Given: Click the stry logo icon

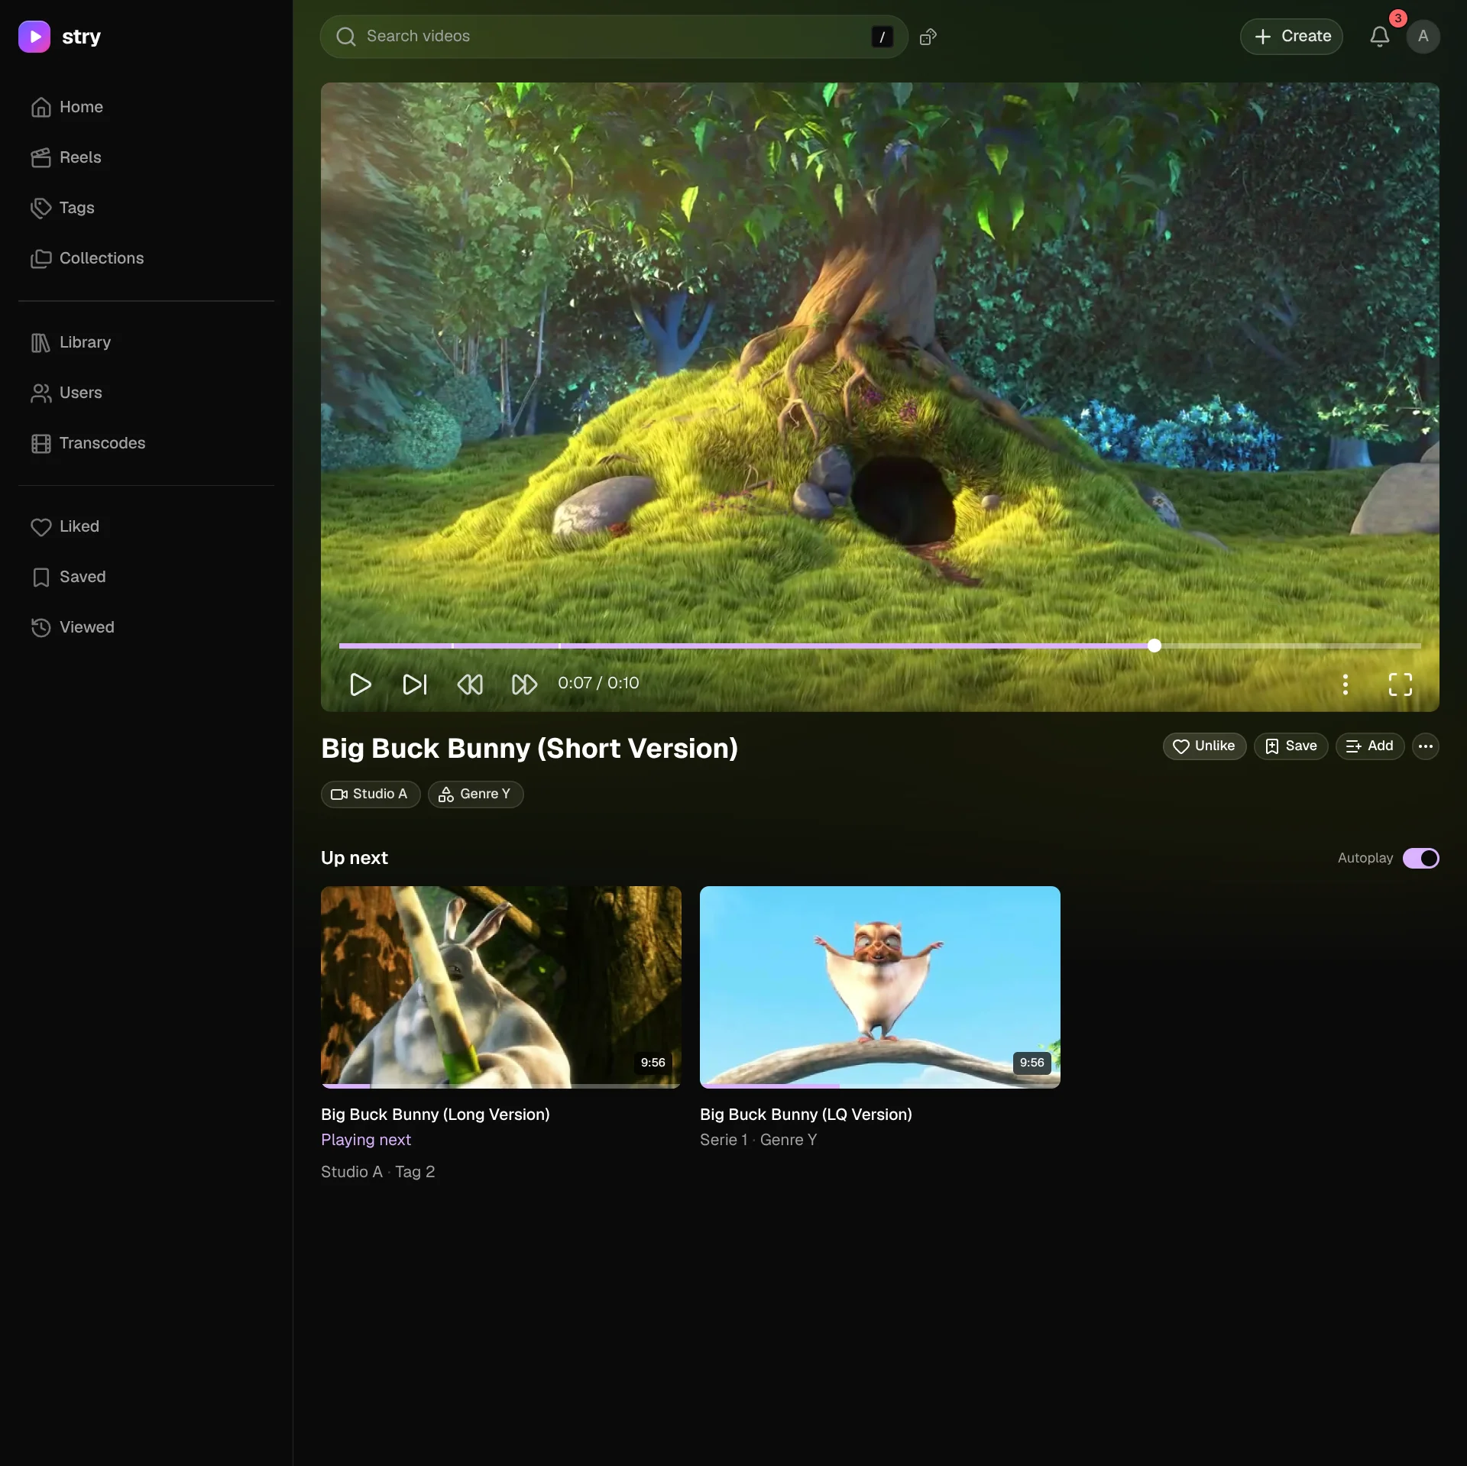Looking at the screenshot, I should pyautogui.click(x=34, y=37).
